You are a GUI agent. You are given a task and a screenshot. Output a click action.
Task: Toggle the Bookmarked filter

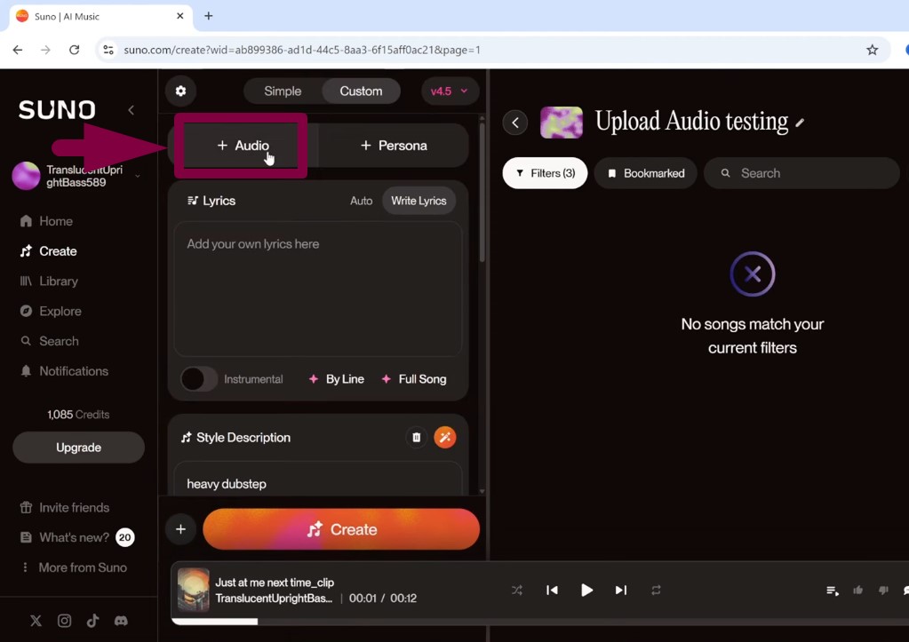[645, 173]
